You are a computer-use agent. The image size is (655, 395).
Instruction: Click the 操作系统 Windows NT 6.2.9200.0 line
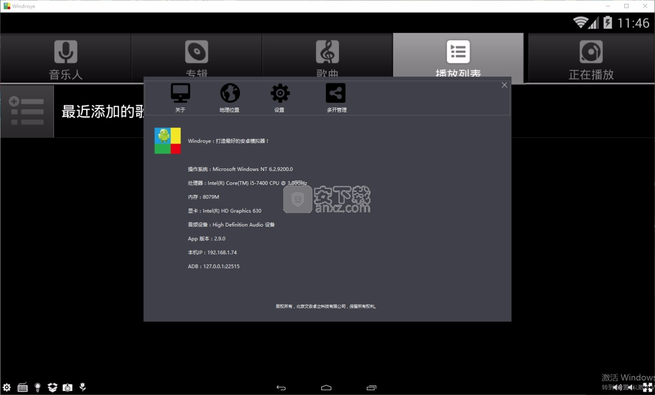pyautogui.click(x=240, y=169)
